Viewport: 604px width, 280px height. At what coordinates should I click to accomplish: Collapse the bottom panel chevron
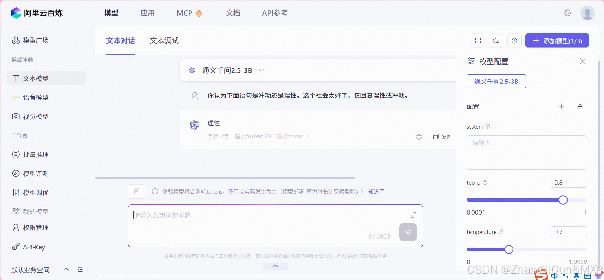[275, 266]
